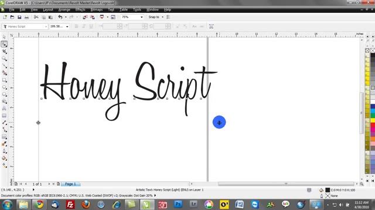The height and width of the screenshot is (210, 375).
Task: Choose the Outline Pen tool
Action: (4, 151)
